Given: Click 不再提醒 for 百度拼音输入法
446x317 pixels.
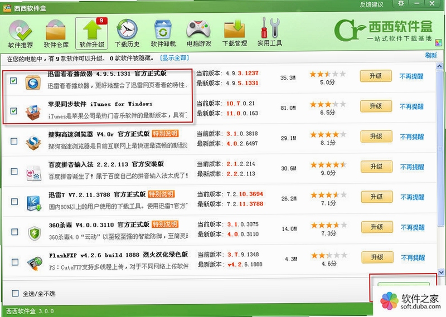Looking at the screenshot, I should [x=412, y=167].
